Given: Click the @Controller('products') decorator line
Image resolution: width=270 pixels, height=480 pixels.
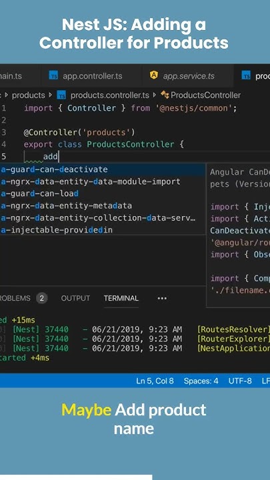Looking at the screenshot, I should pos(79,132).
